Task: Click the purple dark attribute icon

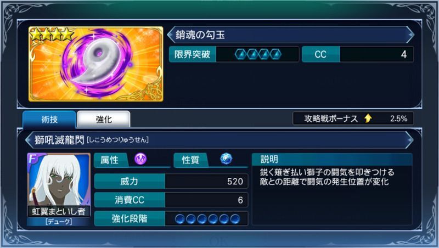Action: click(x=140, y=159)
